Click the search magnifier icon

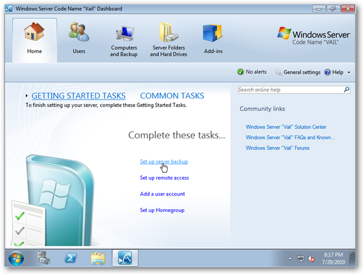tap(346, 90)
